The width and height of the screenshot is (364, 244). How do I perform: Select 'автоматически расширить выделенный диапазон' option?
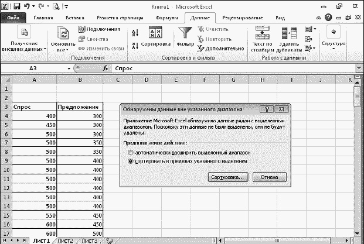pyautogui.click(x=130, y=151)
